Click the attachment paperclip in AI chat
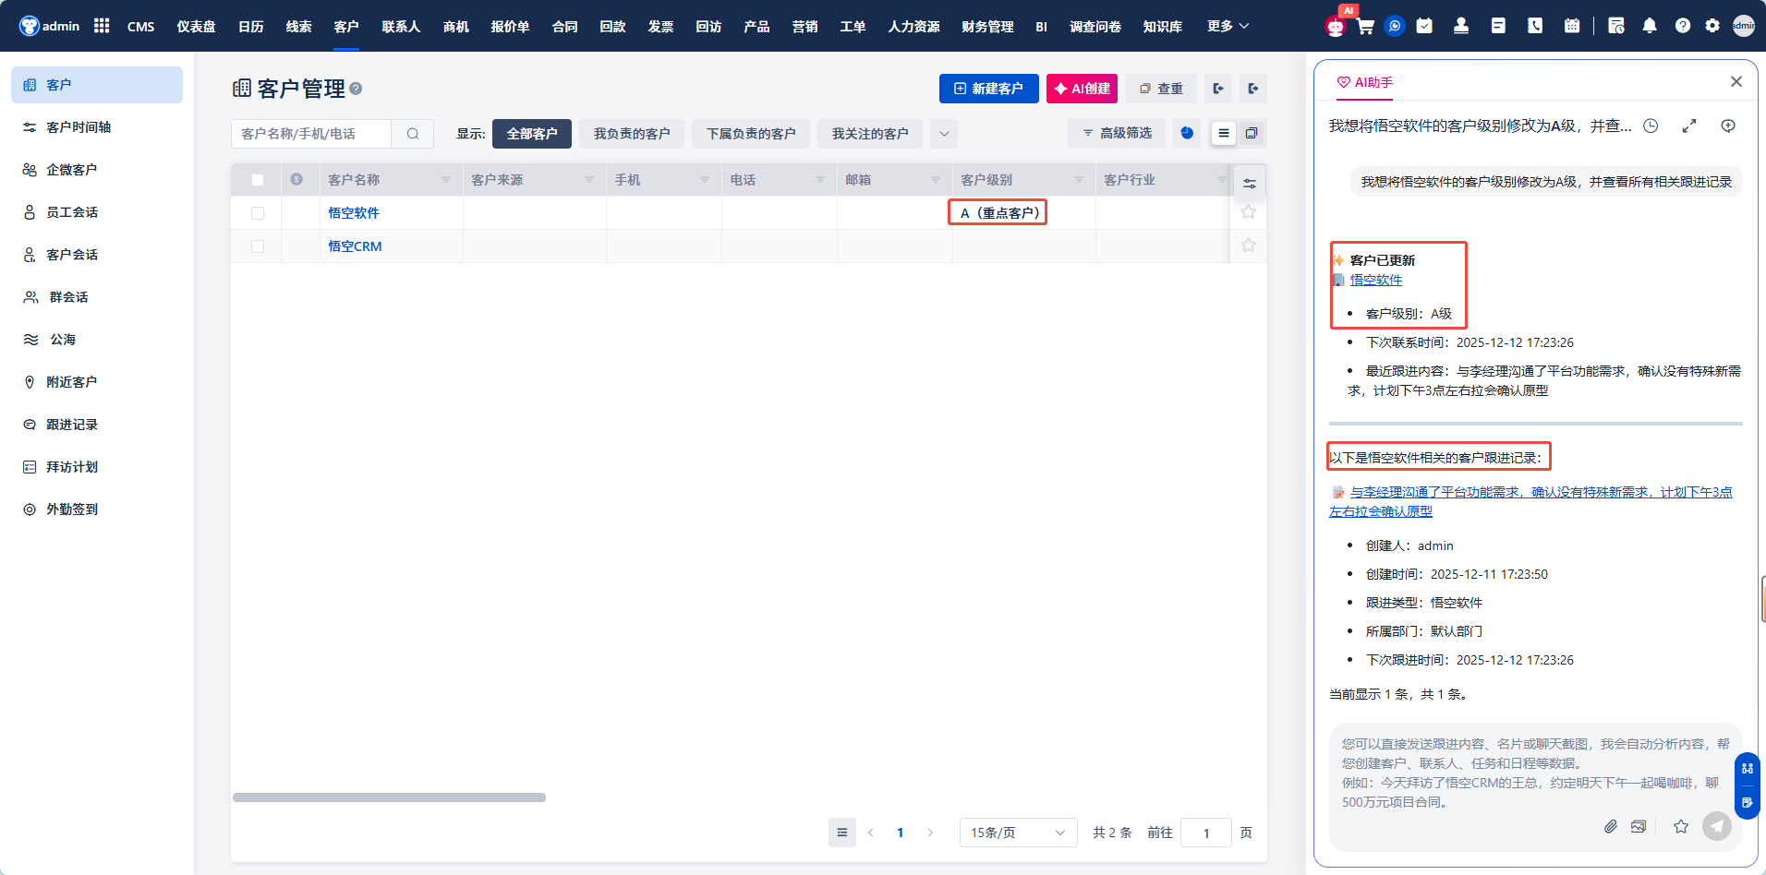Image resolution: width=1766 pixels, height=875 pixels. point(1610,826)
